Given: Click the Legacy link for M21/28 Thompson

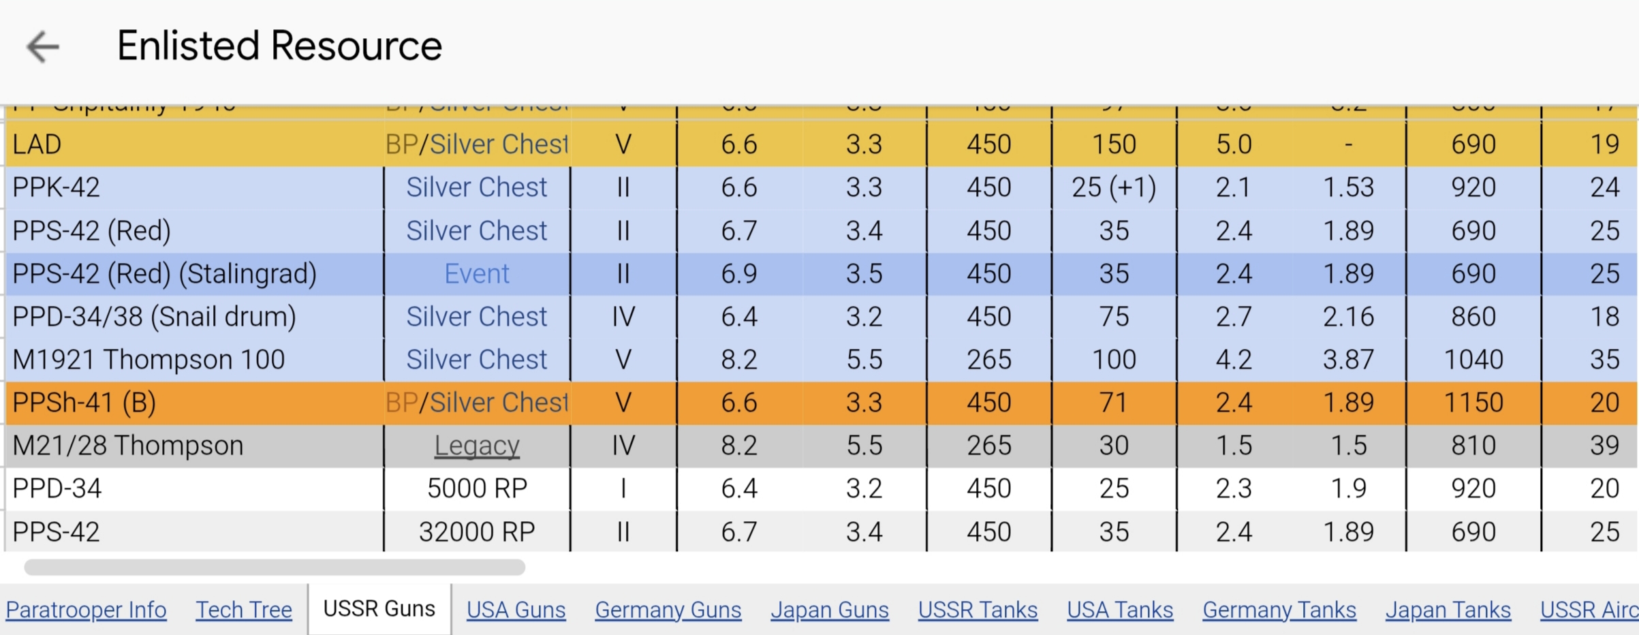Looking at the screenshot, I should coord(477,446).
